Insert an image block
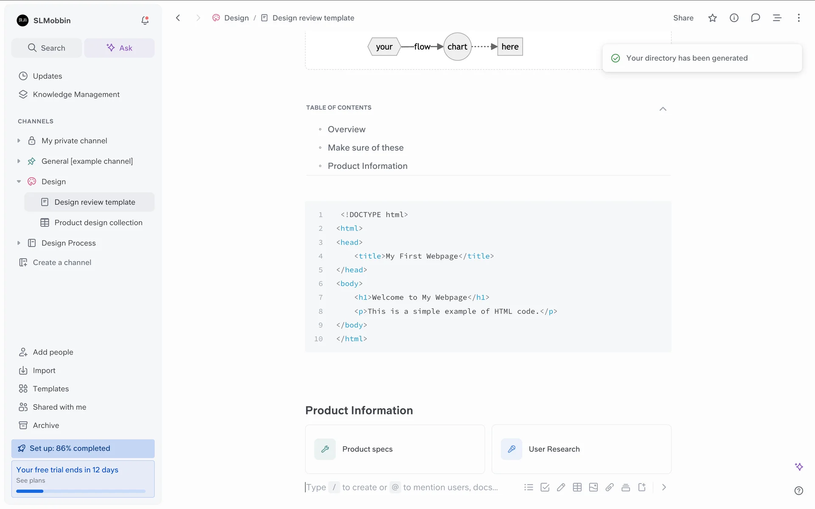815x509 pixels. coord(593,487)
